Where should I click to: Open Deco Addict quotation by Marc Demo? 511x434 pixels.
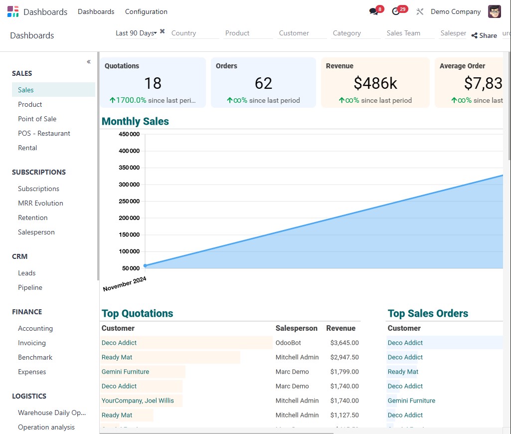[x=119, y=386]
